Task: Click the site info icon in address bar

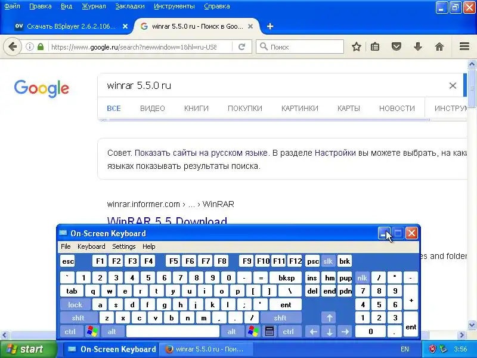Action: pos(29,47)
